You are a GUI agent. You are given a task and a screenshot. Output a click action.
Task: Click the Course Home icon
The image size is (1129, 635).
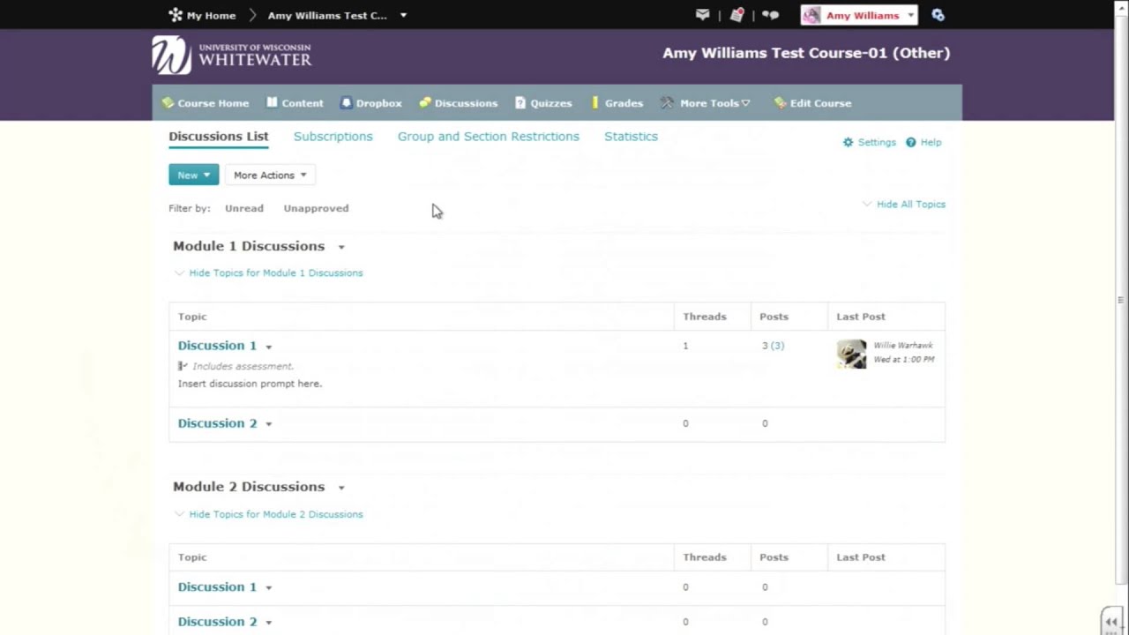(x=168, y=103)
